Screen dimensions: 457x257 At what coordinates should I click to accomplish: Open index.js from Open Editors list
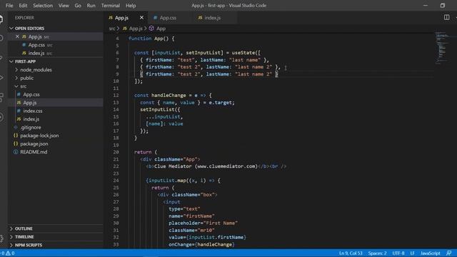coord(36,53)
